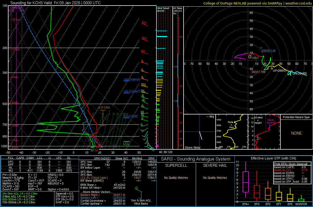Click the CAPE column header

point(20,158)
